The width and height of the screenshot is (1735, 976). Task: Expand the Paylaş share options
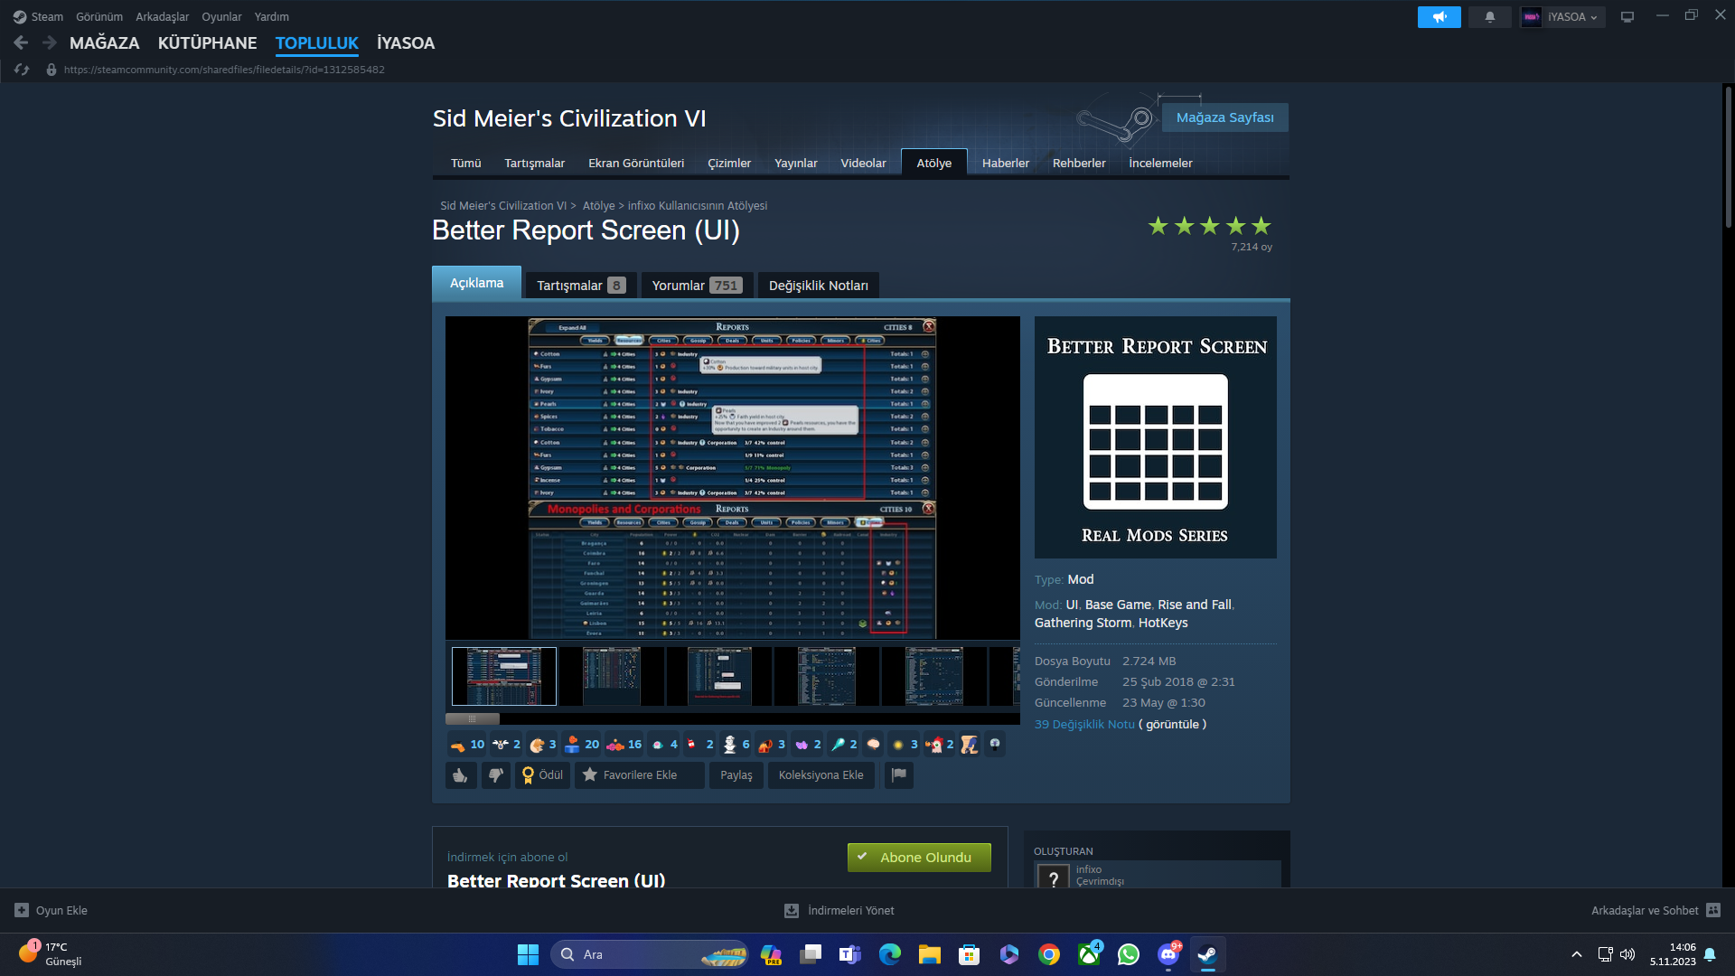pos(736,775)
